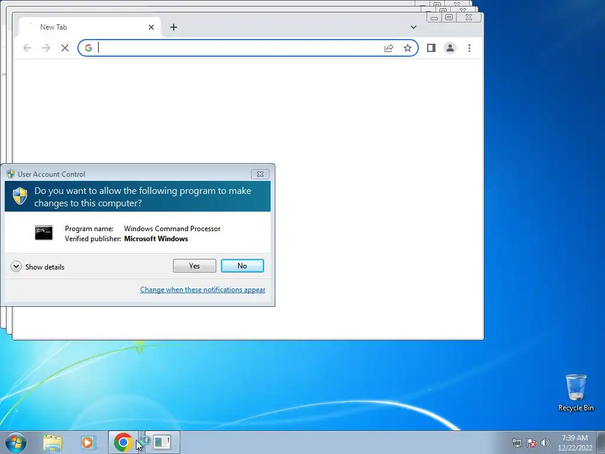Image resolution: width=605 pixels, height=454 pixels.
Task: Close the User Account Control dialog
Action: 260,174
